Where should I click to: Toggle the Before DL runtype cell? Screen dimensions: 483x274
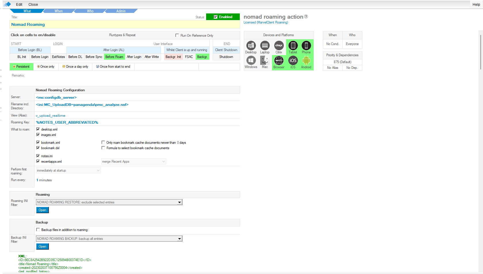point(75,57)
